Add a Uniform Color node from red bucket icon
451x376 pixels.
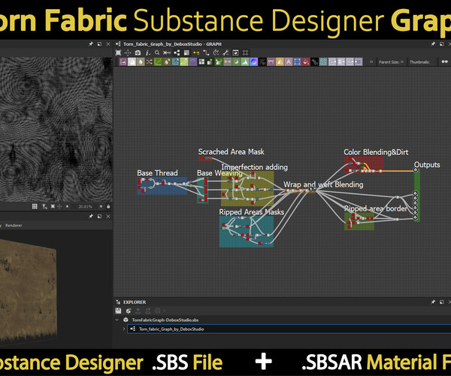tap(306, 62)
